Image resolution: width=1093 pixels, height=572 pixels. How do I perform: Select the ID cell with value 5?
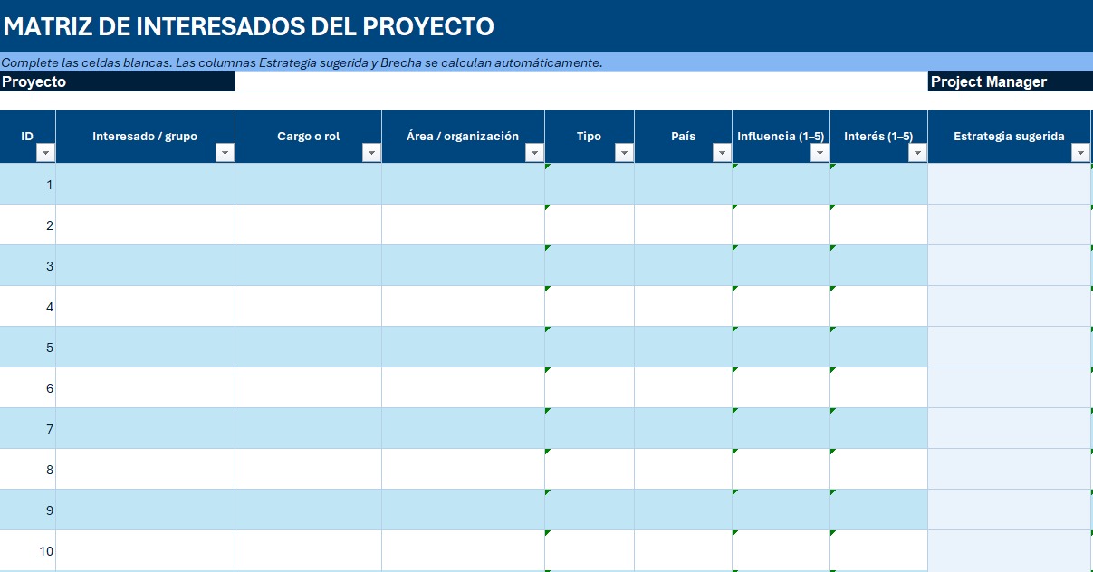click(28, 347)
